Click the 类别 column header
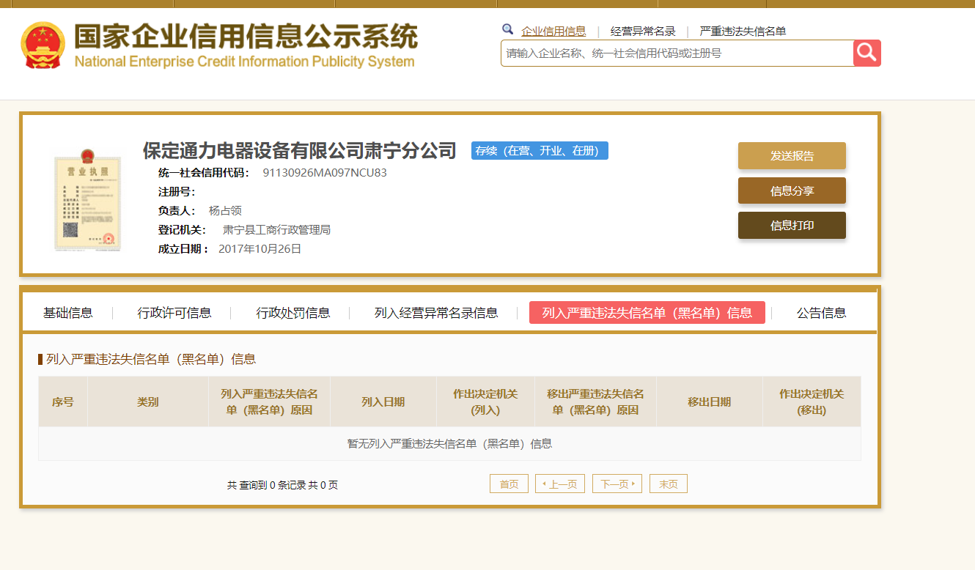Image resolution: width=975 pixels, height=570 pixels. (x=147, y=401)
